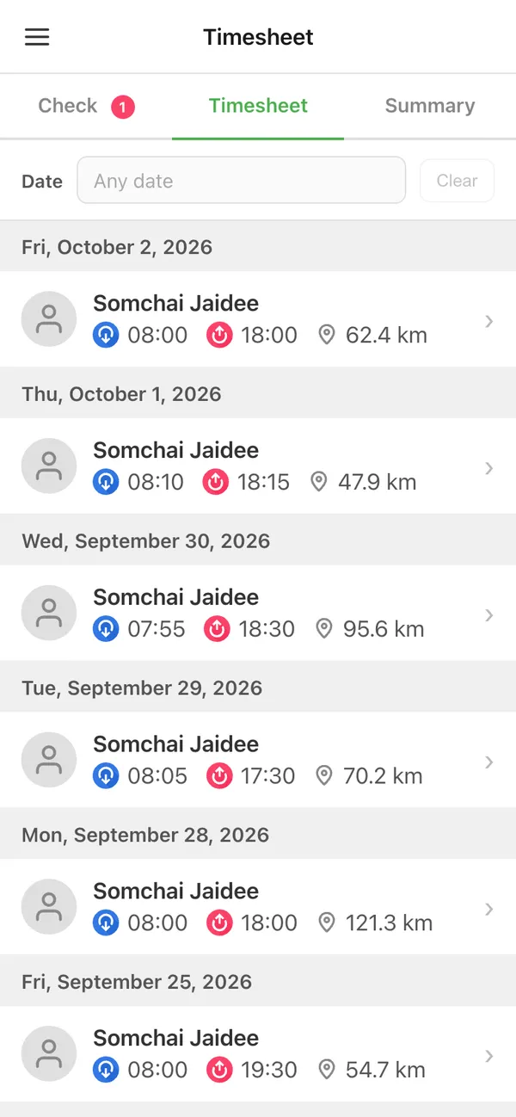This screenshot has width=516, height=1117.
Task: Open the hamburger menu
Action: tap(37, 37)
